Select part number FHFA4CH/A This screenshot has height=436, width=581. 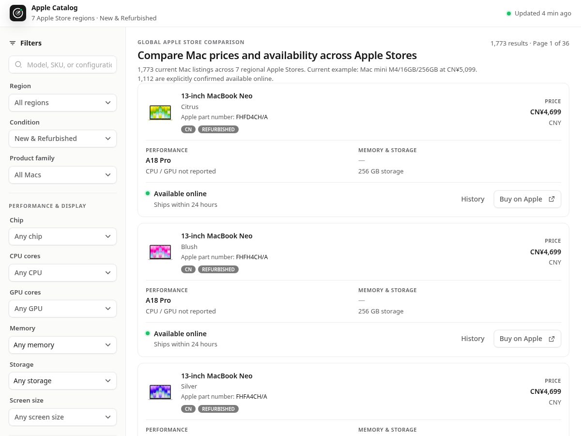coord(251,397)
